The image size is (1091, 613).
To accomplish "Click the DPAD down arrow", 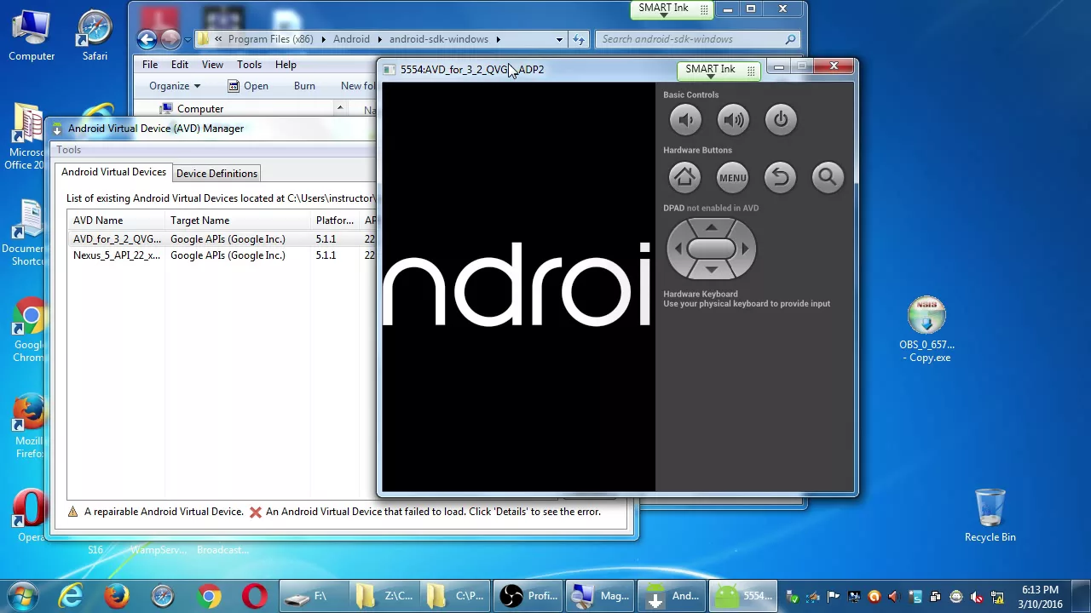I will [x=712, y=269].
